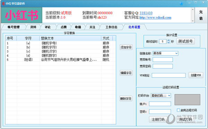Focus the VPN地址 input field
The image size is (208, 129).
click(169, 75)
